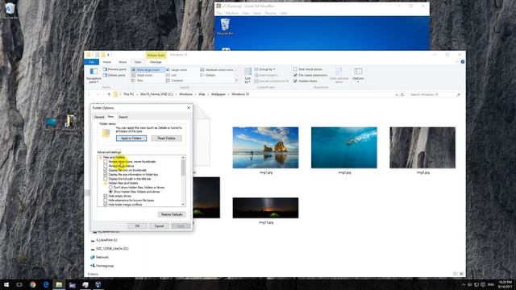Image resolution: width=516 pixels, height=290 pixels.
Task: Open Search tab in Folder Options
Action: tap(123, 117)
